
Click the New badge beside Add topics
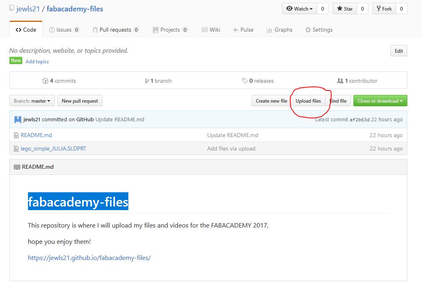point(16,60)
